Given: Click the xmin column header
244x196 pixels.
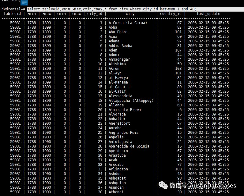Looking at the screenshot, I should (32, 14).
